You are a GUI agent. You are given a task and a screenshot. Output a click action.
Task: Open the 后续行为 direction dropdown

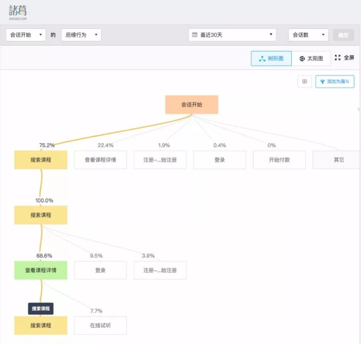pos(81,35)
